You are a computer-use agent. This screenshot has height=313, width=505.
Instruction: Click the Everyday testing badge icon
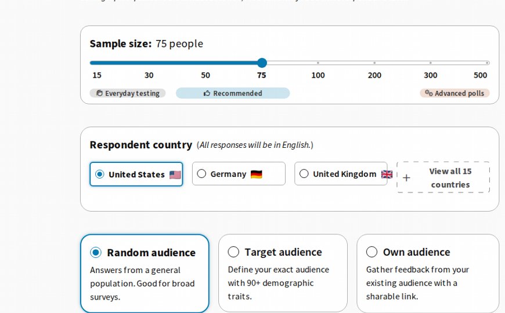click(x=99, y=93)
